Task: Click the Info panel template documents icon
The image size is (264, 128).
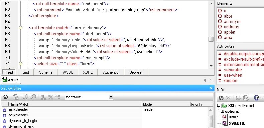Action: (x=246, y=98)
